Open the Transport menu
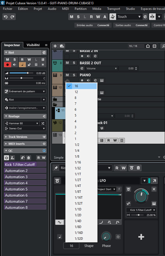 click(x=113, y=9)
